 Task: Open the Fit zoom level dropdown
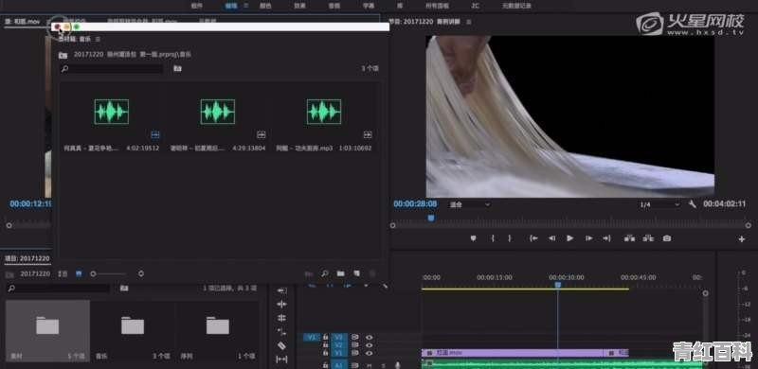click(x=470, y=204)
